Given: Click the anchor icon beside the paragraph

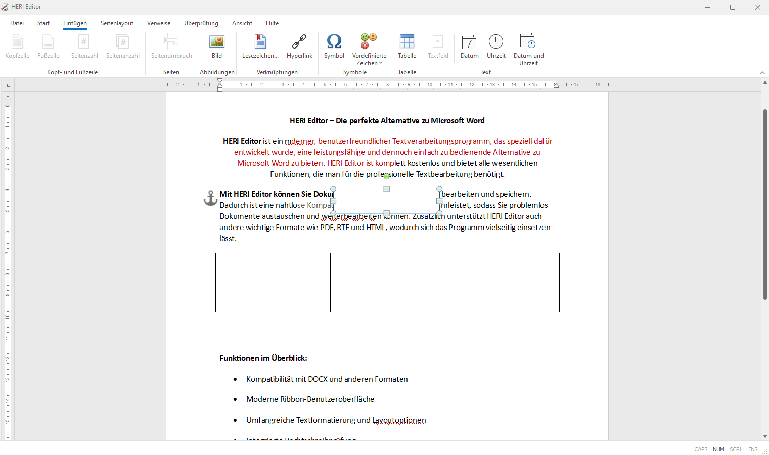Looking at the screenshot, I should point(210,198).
